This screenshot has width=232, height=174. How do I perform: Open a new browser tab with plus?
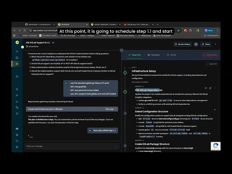pyautogui.click(x=158, y=24)
